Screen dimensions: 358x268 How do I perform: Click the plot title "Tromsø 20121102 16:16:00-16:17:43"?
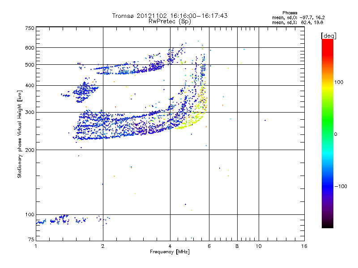pos(170,16)
